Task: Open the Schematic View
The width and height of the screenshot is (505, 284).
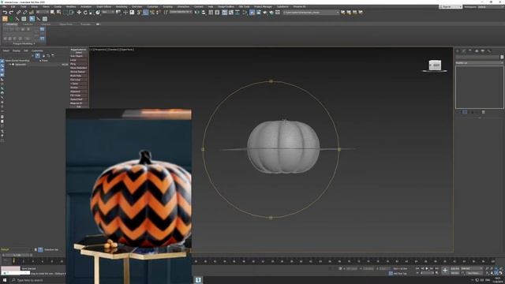Action: point(238,13)
